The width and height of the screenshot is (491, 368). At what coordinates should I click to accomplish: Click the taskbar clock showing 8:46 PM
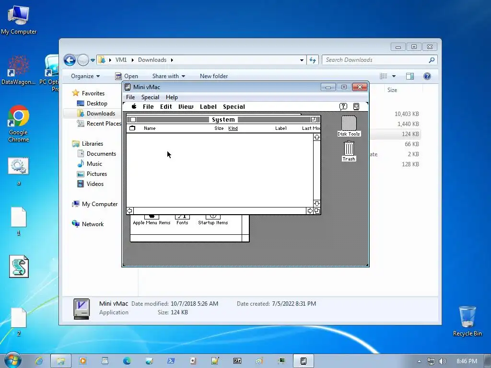coord(467,361)
